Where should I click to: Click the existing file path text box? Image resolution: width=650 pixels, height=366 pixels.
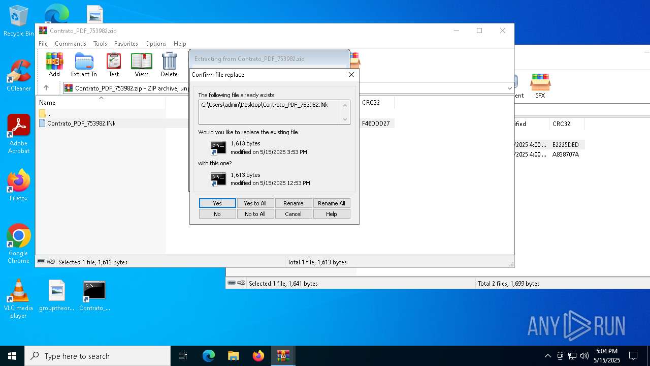coord(274,112)
